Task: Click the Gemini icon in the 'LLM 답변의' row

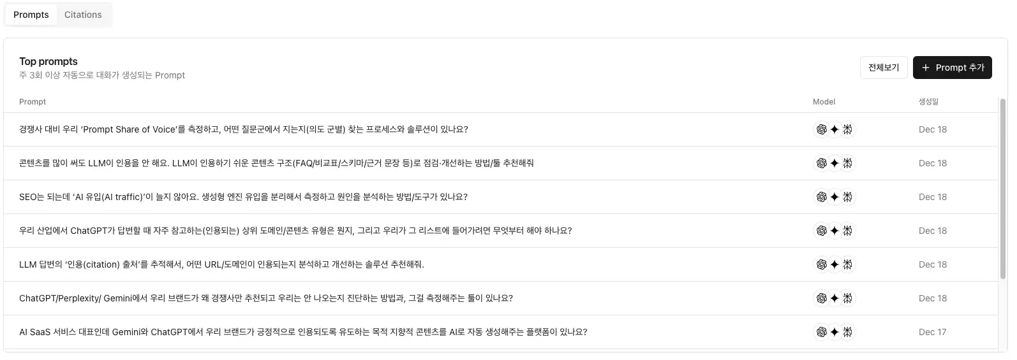Action: pos(835,264)
